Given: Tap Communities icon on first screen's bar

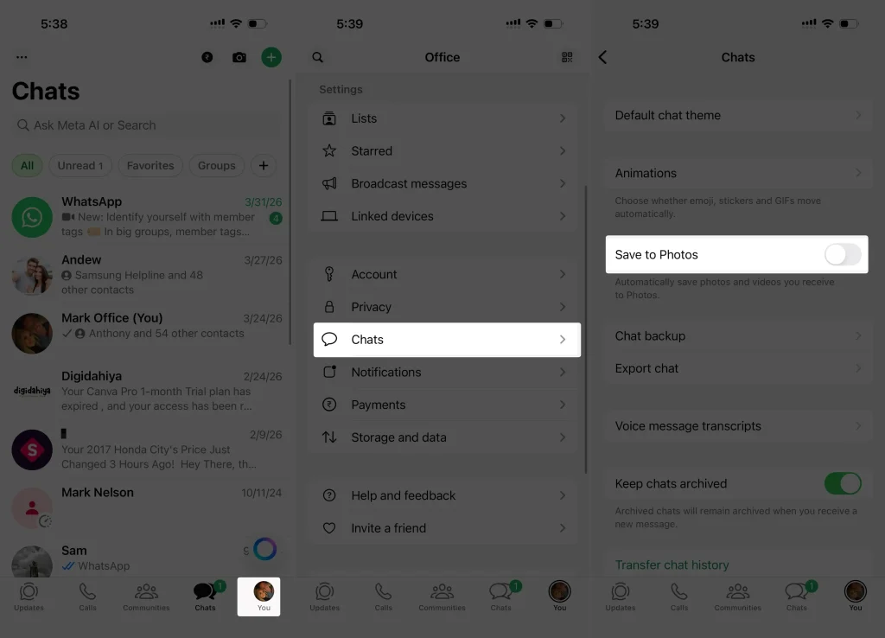Looking at the screenshot, I should (146, 591).
